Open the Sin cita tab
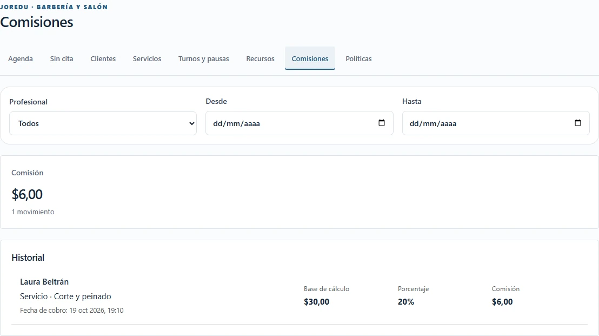The image size is (599, 336). coord(62,58)
